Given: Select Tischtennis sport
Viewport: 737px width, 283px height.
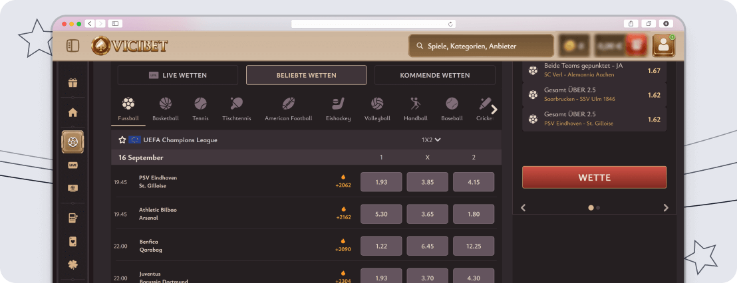Looking at the screenshot, I should pos(236,110).
